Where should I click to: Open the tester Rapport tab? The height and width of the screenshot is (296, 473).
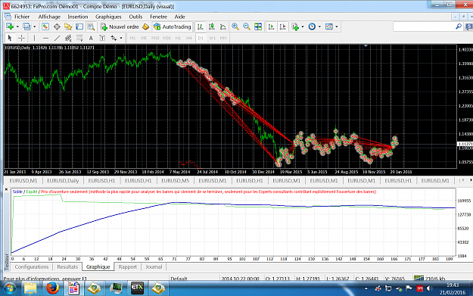128,266
